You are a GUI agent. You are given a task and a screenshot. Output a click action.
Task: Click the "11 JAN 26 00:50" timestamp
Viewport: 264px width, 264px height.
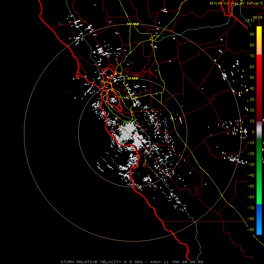[184, 262]
